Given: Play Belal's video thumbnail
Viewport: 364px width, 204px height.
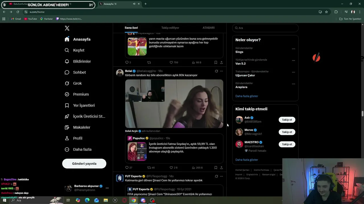Looking at the screenshot, I should pos(174,103).
